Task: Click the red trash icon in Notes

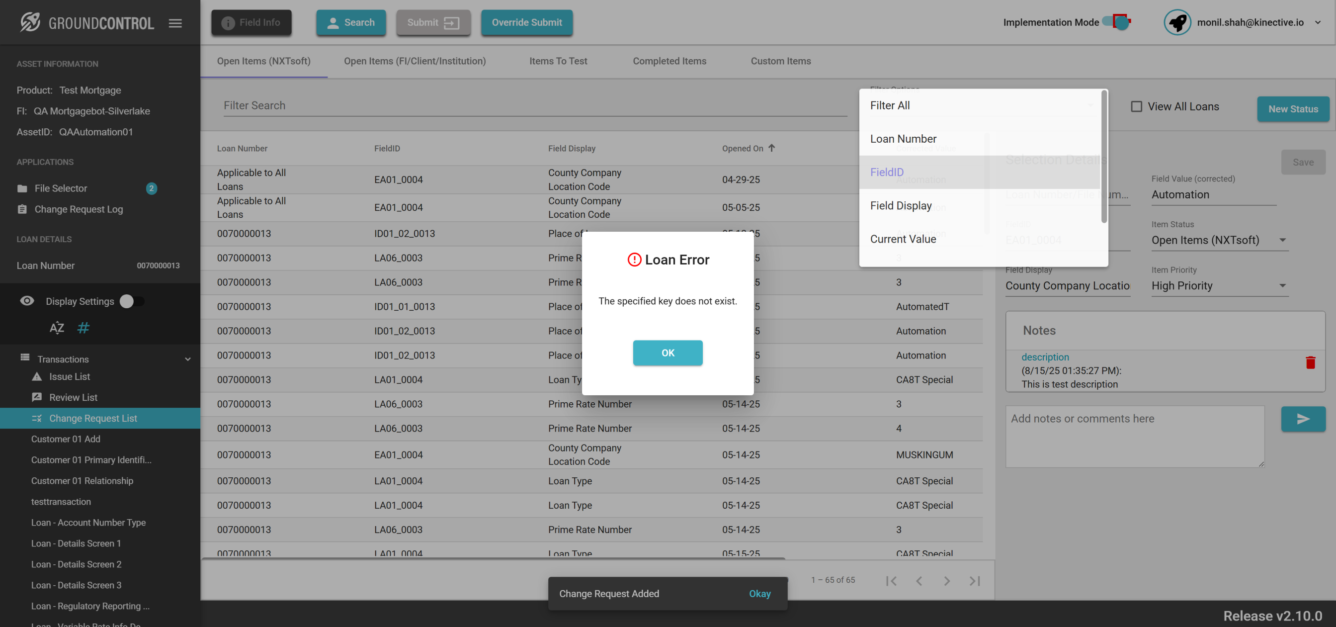Action: pos(1310,362)
